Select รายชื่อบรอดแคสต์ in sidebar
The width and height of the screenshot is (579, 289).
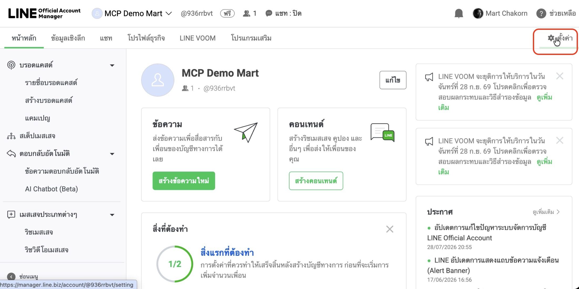pyautogui.click(x=51, y=83)
